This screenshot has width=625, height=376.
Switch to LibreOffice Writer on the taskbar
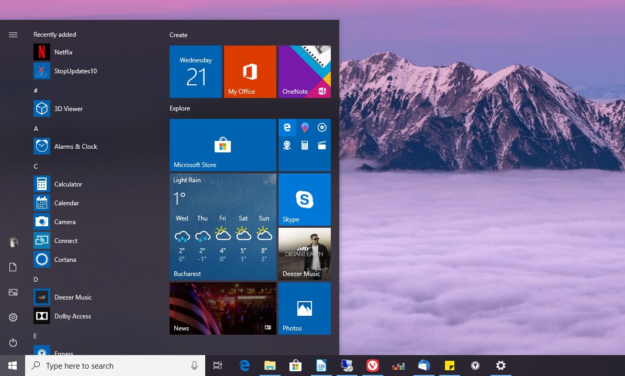click(x=321, y=366)
